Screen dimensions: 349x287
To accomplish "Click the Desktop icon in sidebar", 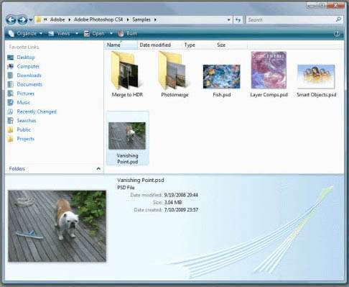I will (11, 58).
